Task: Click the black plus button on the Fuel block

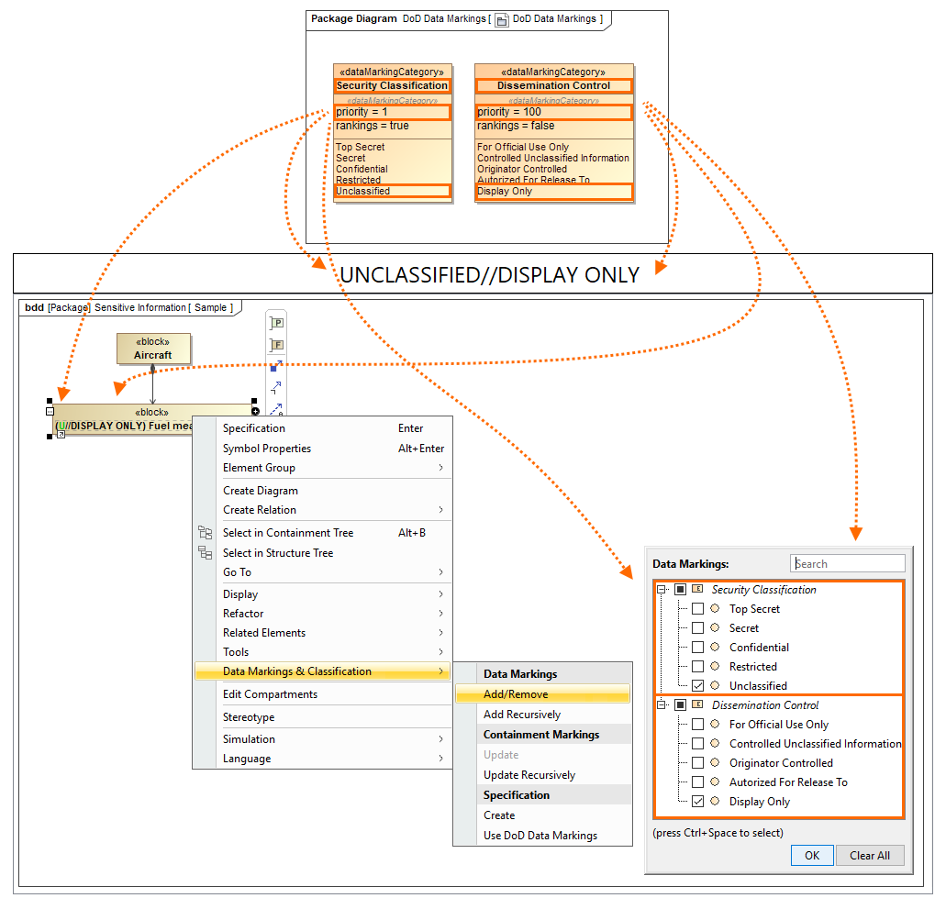Action: [255, 411]
